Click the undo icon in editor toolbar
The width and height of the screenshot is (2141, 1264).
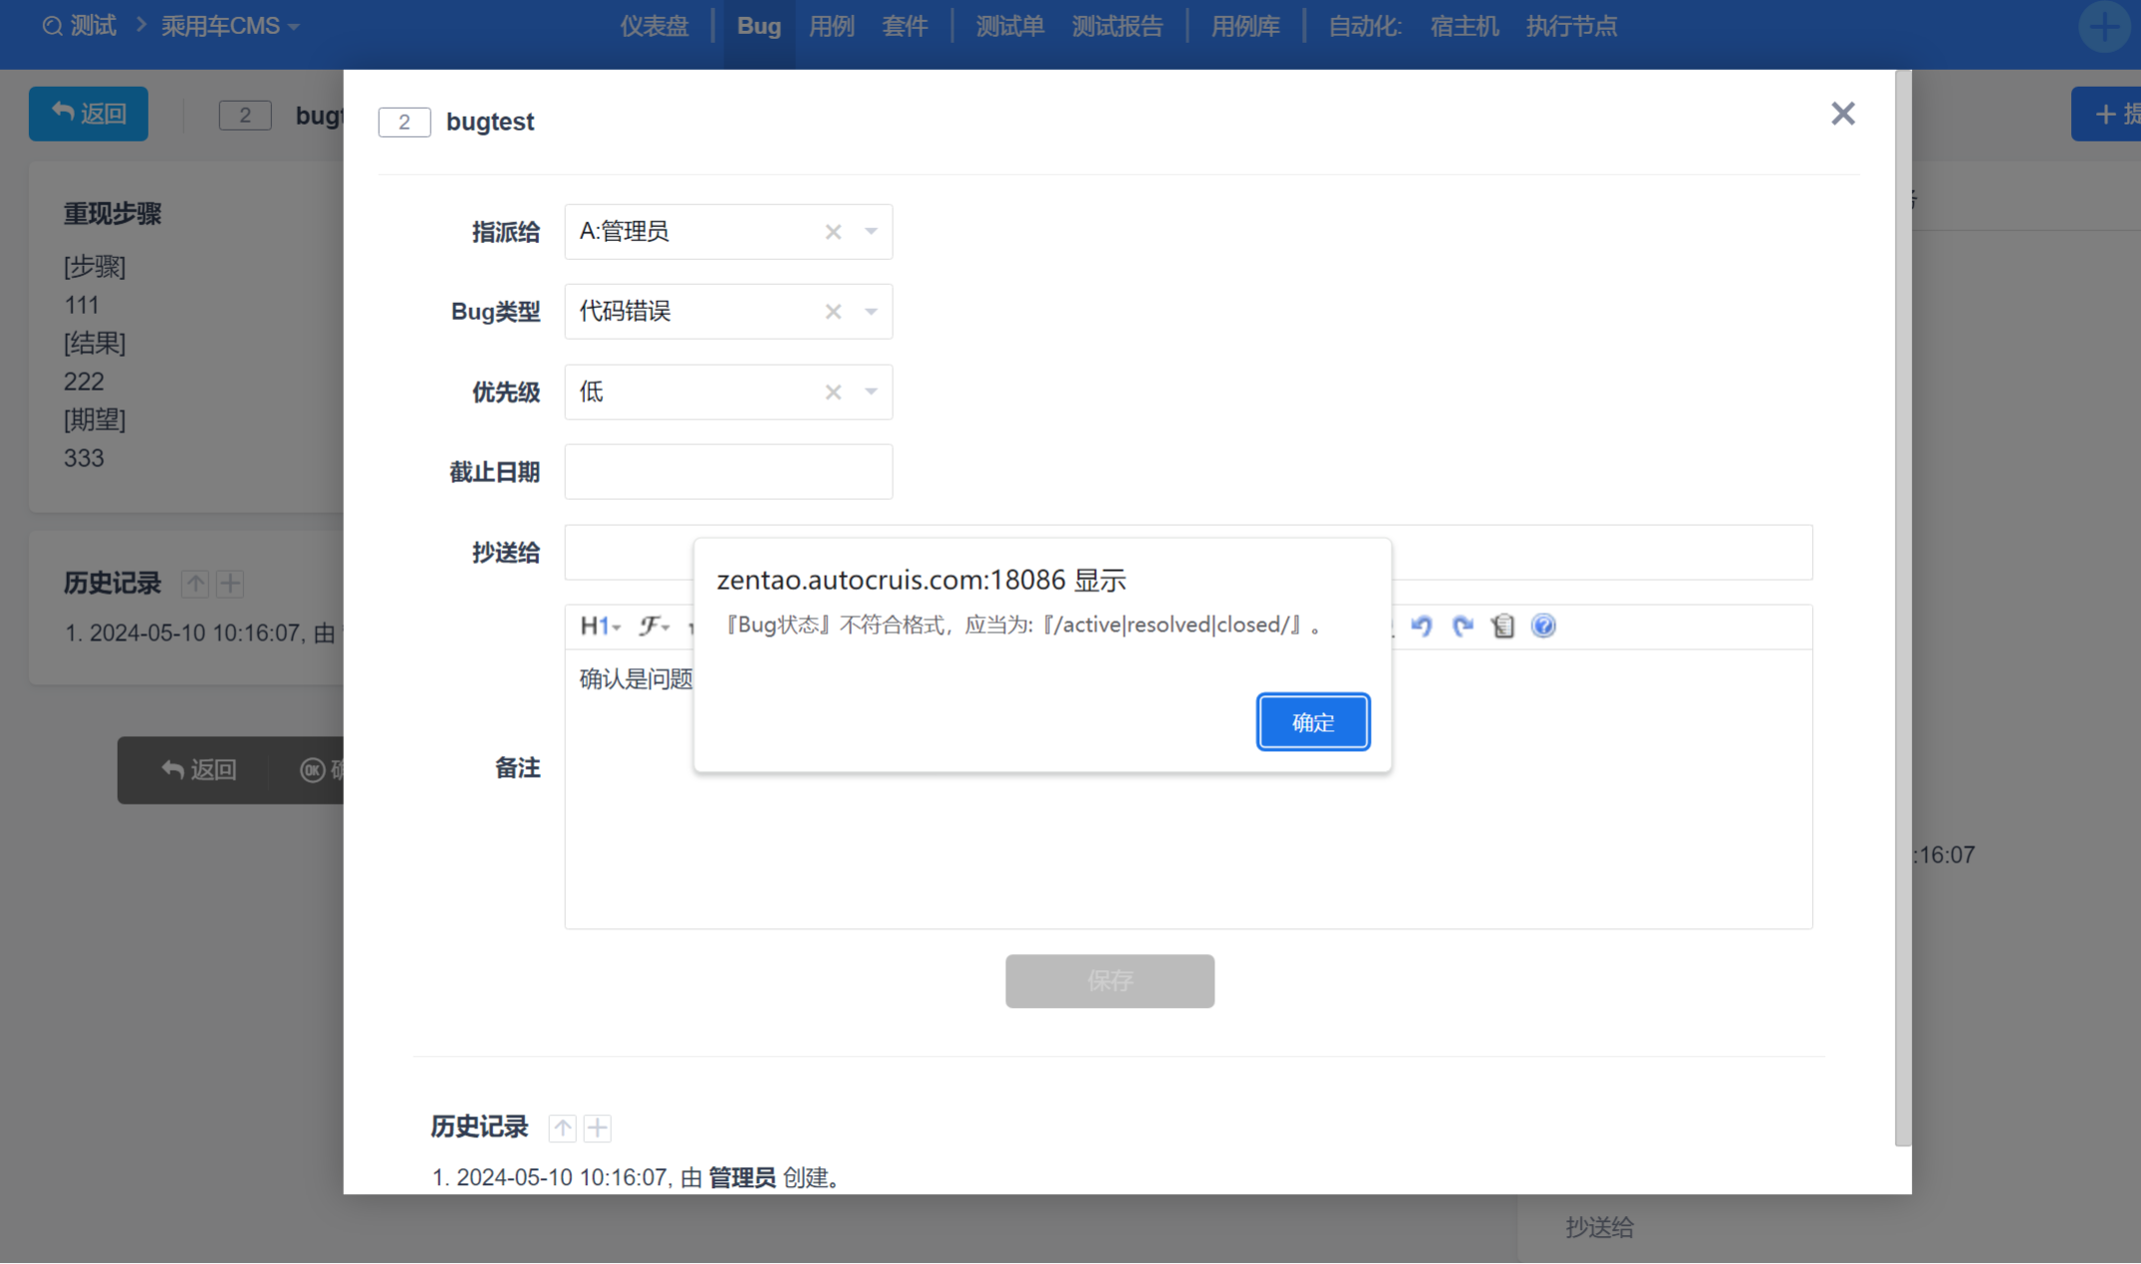point(1421,626)
